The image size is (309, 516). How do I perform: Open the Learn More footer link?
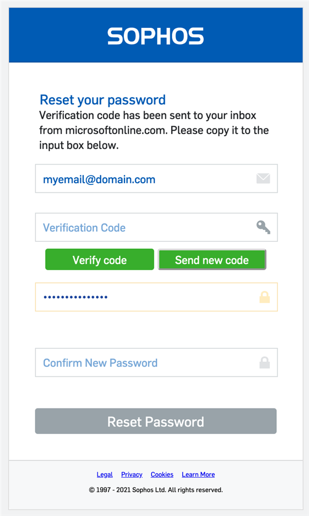[x=198, y=474]
